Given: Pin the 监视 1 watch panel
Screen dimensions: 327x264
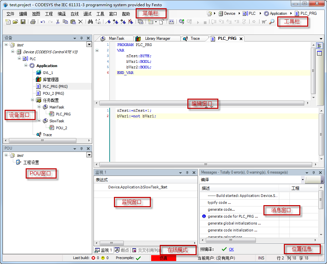Looking at the screenshot, I should tap(187, 172).
